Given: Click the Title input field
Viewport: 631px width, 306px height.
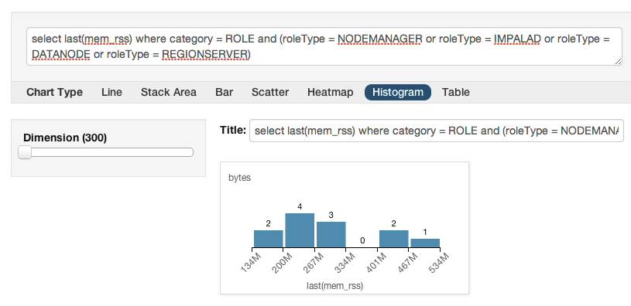Looking at the screenshot, I should (436, 131).
